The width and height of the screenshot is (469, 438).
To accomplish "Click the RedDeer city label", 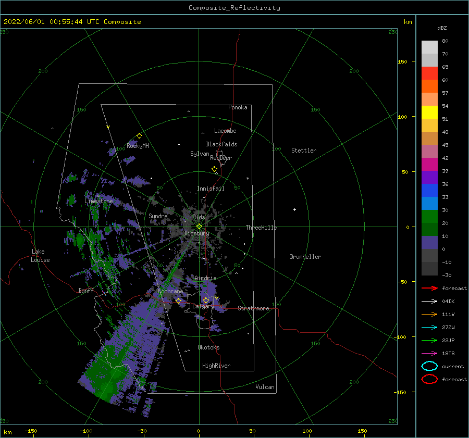I will (221, 158).
